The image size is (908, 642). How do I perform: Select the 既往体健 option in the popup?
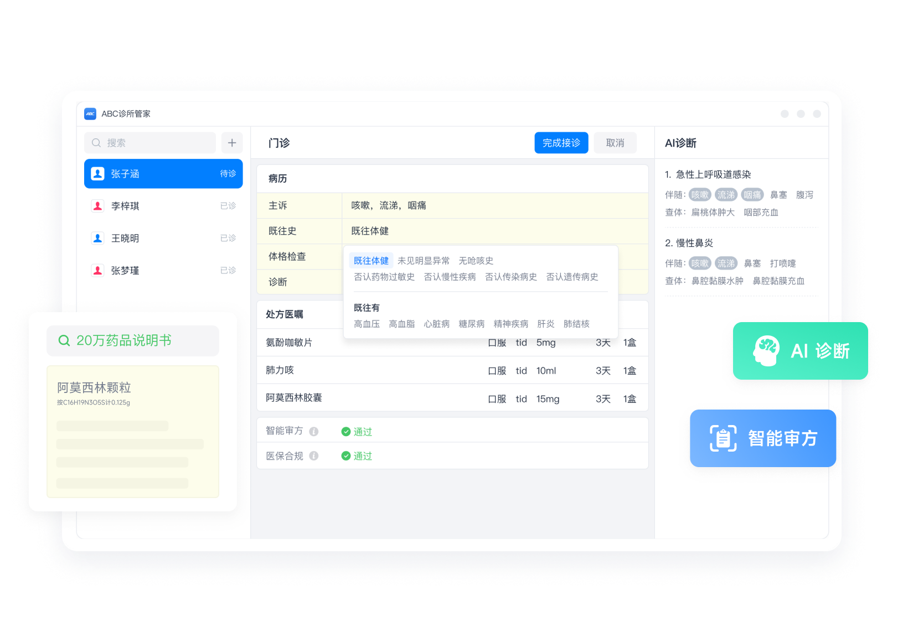(371, 261)
